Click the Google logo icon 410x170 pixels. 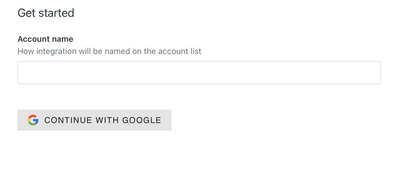(x=33, y=120)
